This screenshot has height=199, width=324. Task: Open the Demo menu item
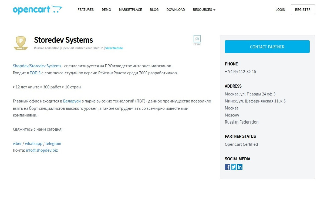point(106,10)
